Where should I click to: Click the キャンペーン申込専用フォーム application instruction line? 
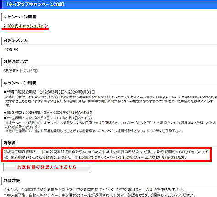click(x=94, y=190)
